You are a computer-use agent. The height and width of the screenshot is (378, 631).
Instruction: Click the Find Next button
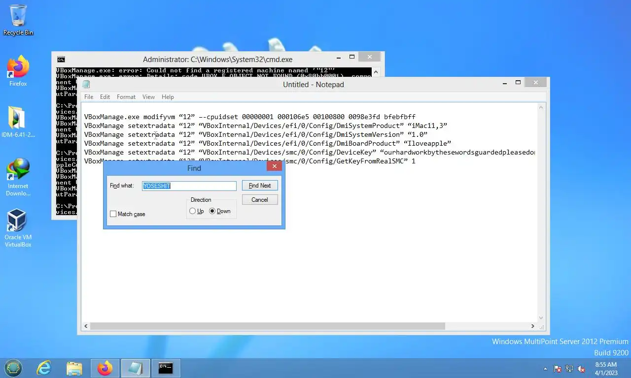(x=260, y=186)
